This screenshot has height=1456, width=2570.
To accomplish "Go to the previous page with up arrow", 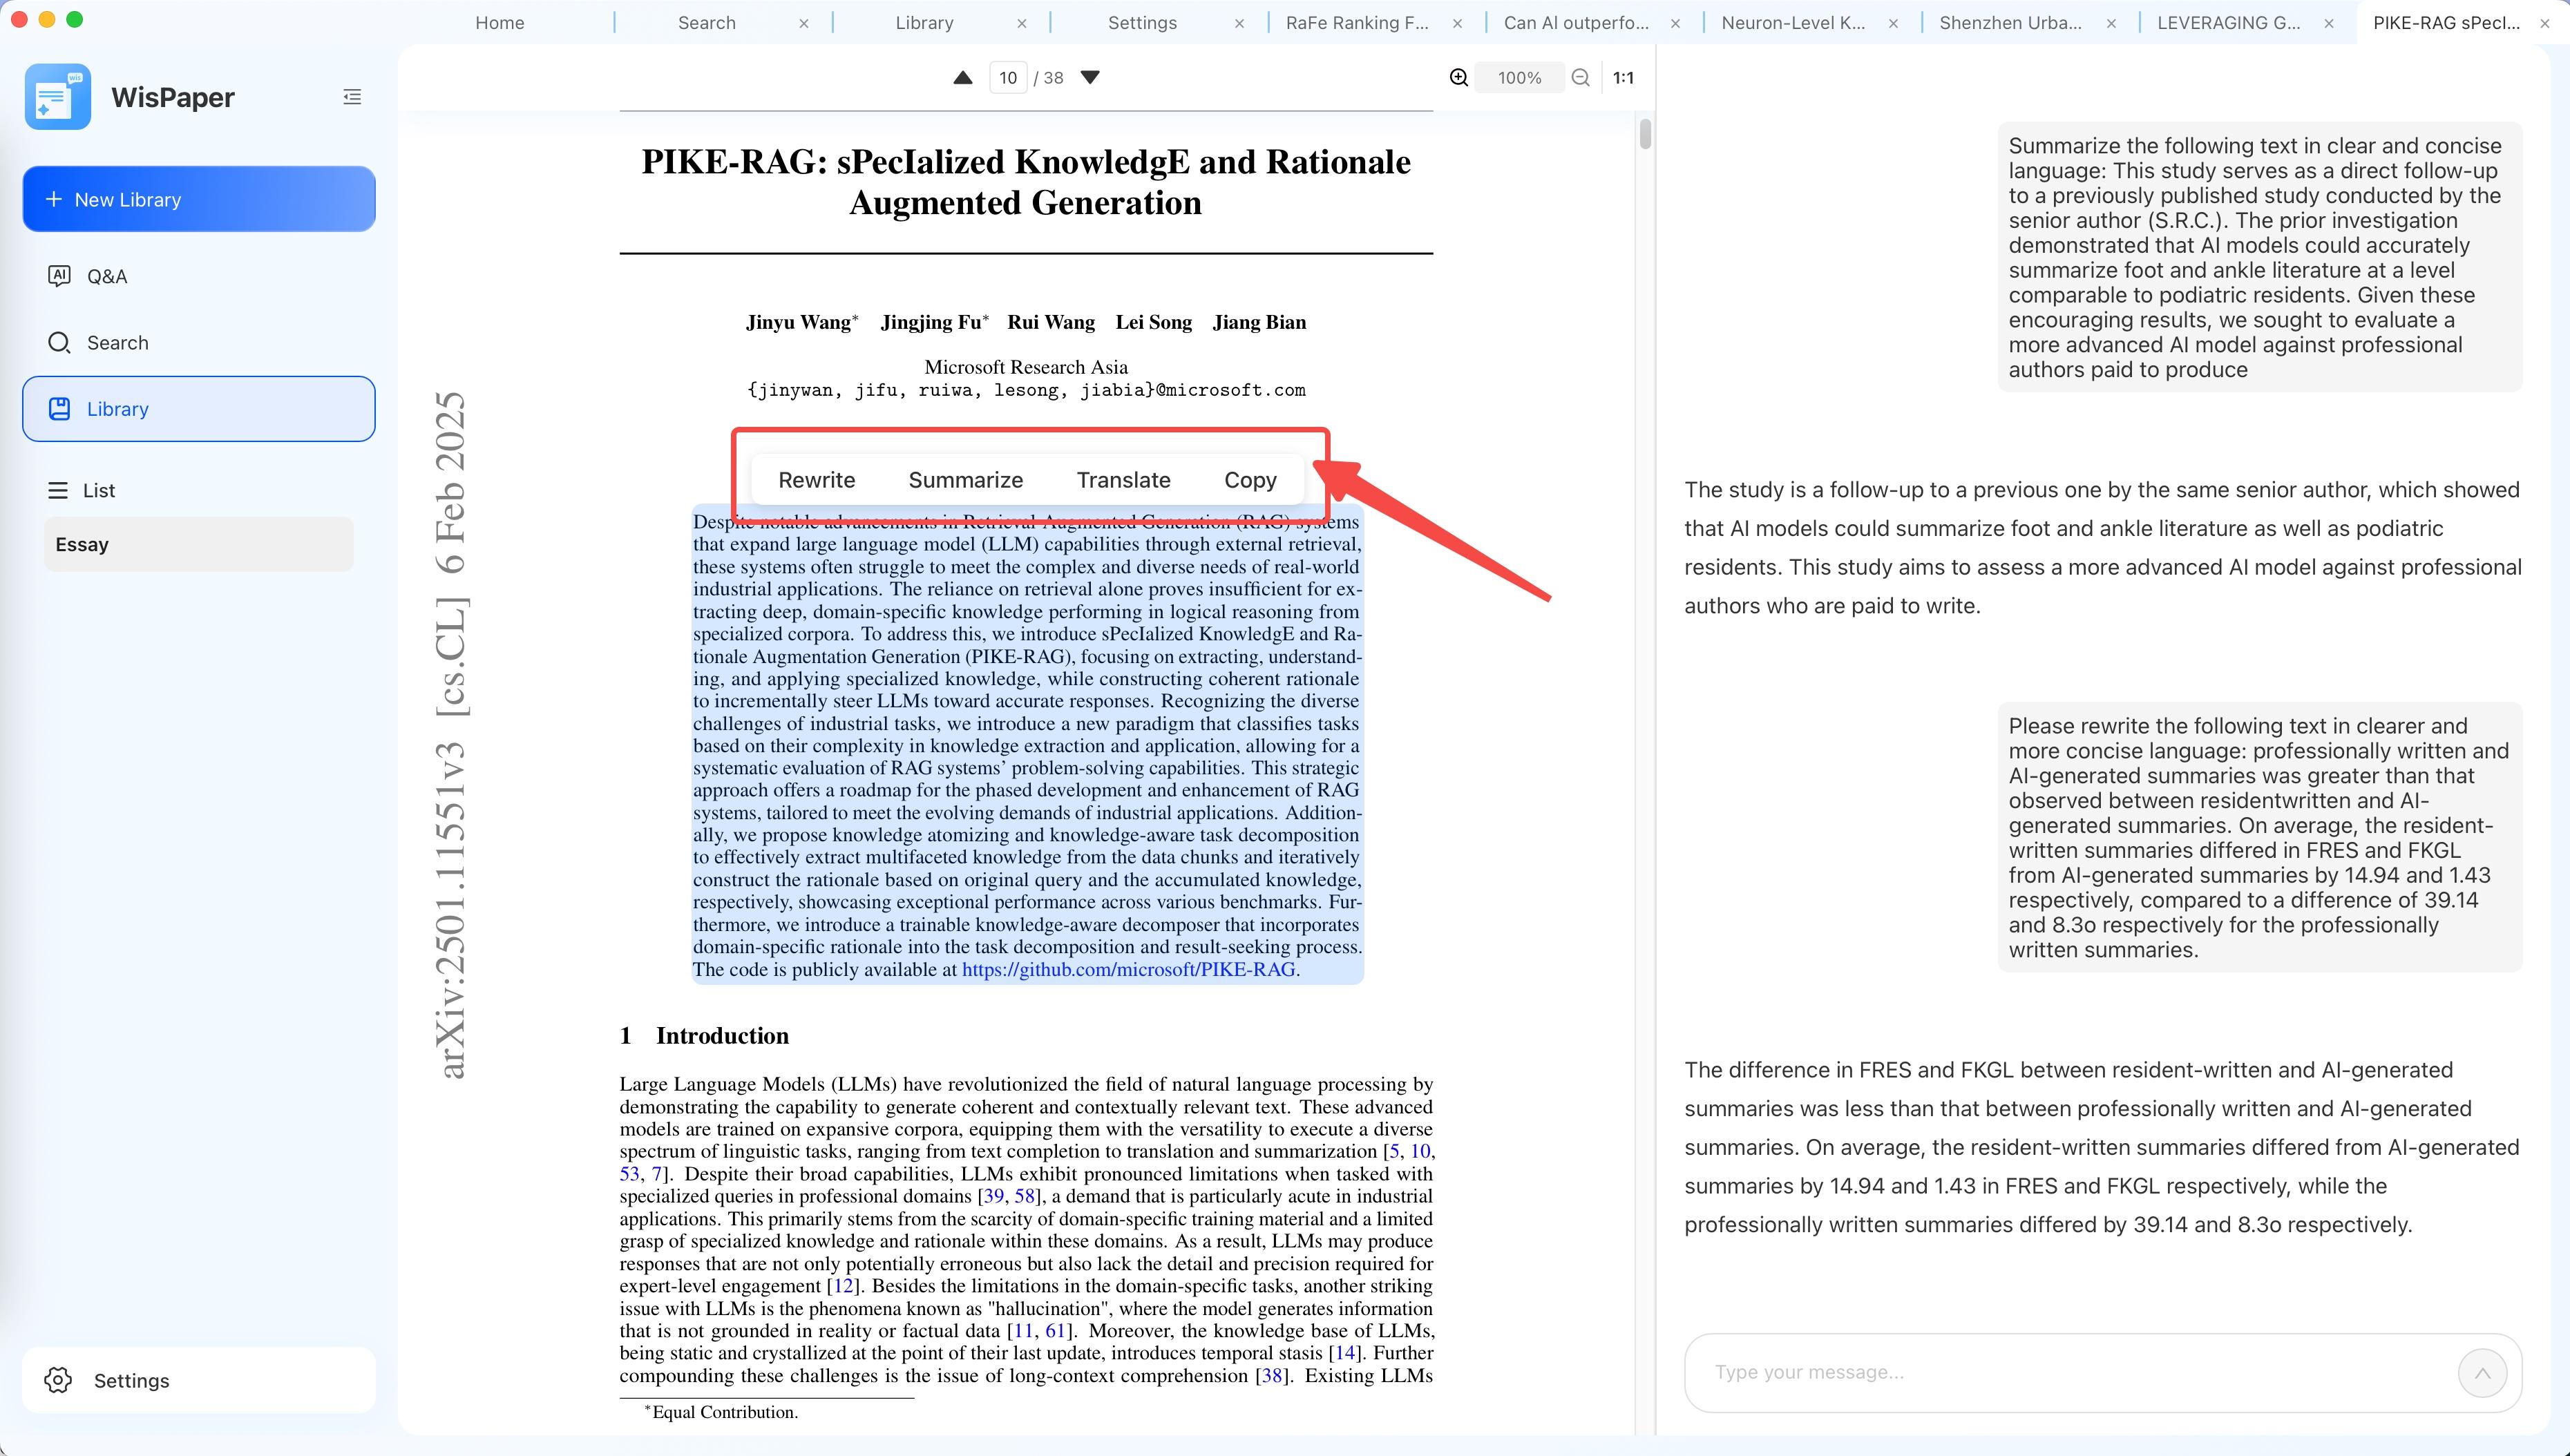I will 962,78.
